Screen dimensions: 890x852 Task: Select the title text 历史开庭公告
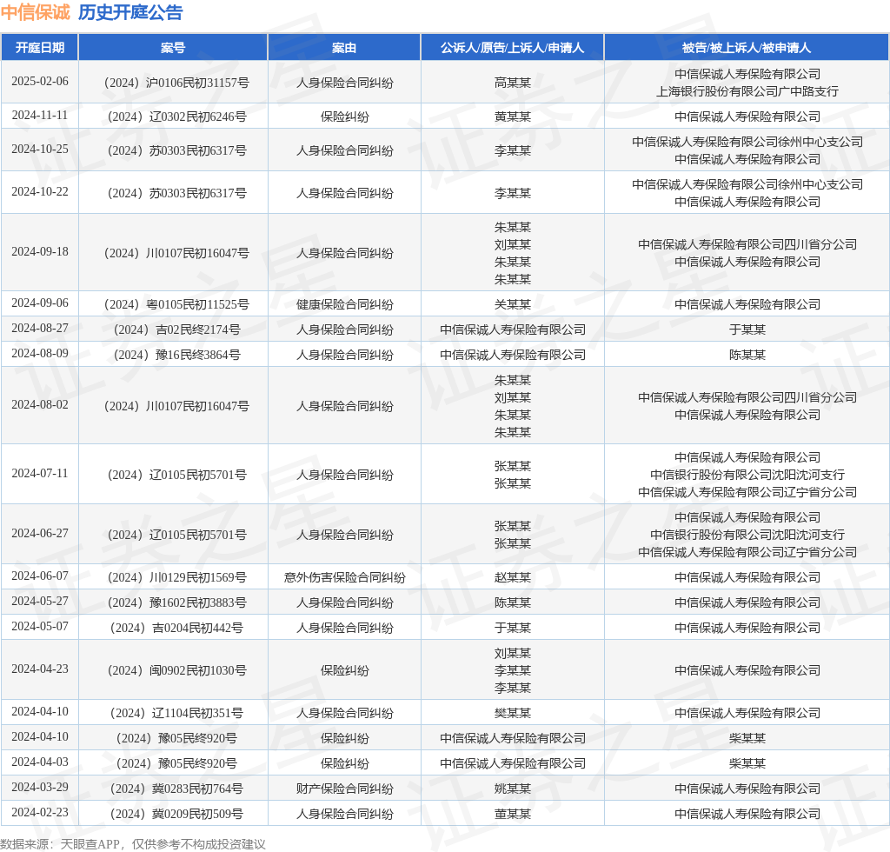(130, 12)
